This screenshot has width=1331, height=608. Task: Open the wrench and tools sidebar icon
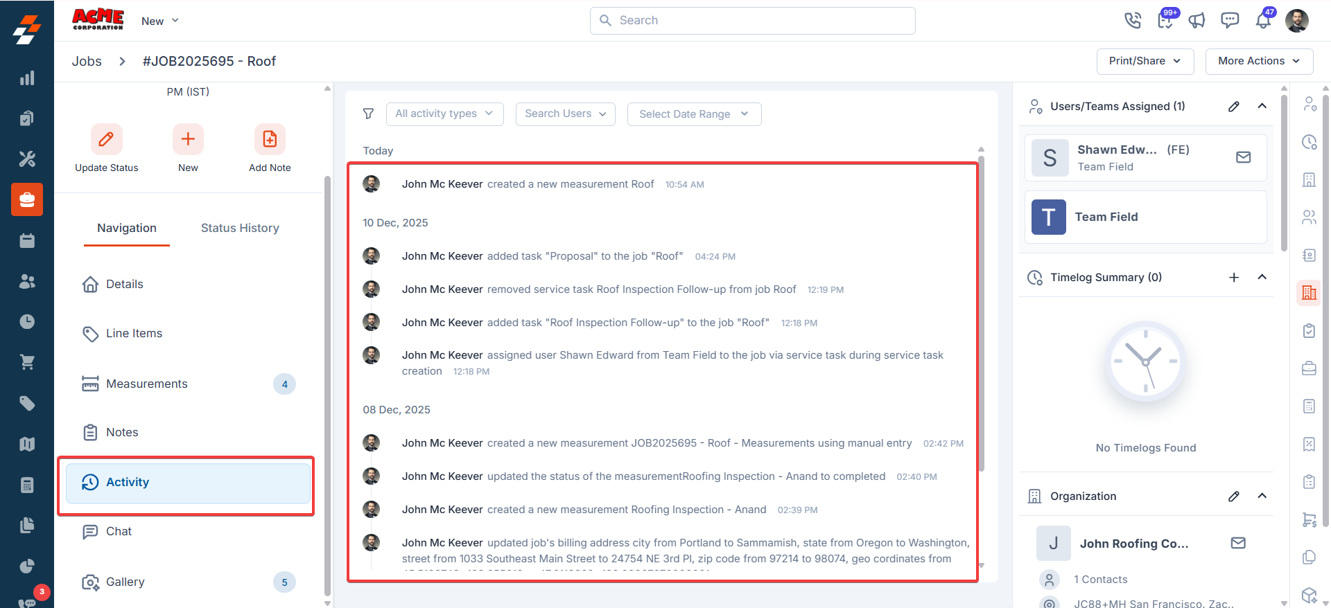(x=27, y=159)
